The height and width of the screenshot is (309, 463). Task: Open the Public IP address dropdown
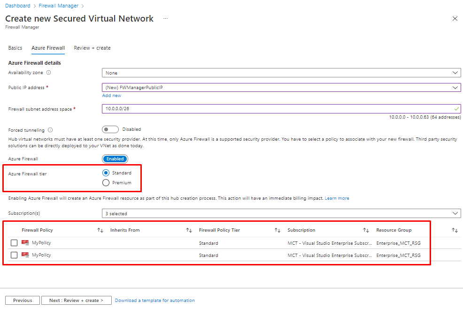(281, 87)
